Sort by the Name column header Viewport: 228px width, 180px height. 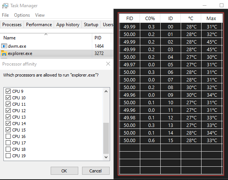[x=46, y=38]
